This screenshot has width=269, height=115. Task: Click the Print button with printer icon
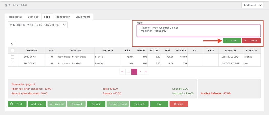[17, 104]
